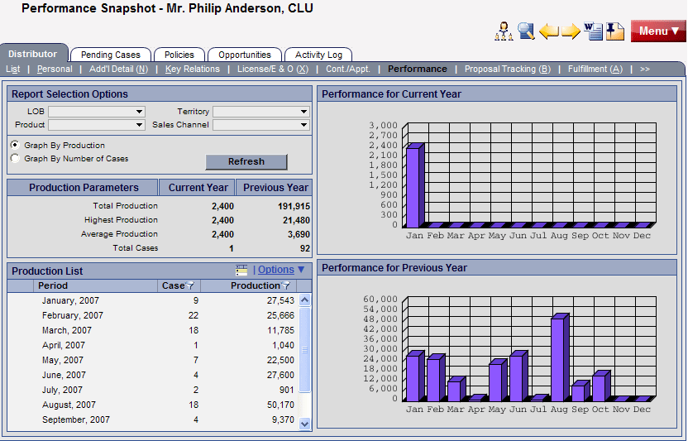Export using the Word document icon
This screenshot has height=441, width=688.
click(593, 31)
